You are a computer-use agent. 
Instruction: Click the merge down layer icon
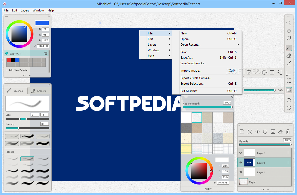point(273,132)
